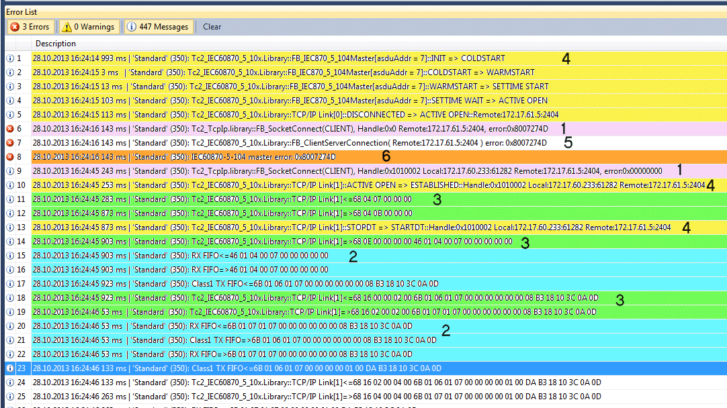This screenshot has width=727, height=408.
Task: Click the info icon on row 10
Action: coord(9,185)
